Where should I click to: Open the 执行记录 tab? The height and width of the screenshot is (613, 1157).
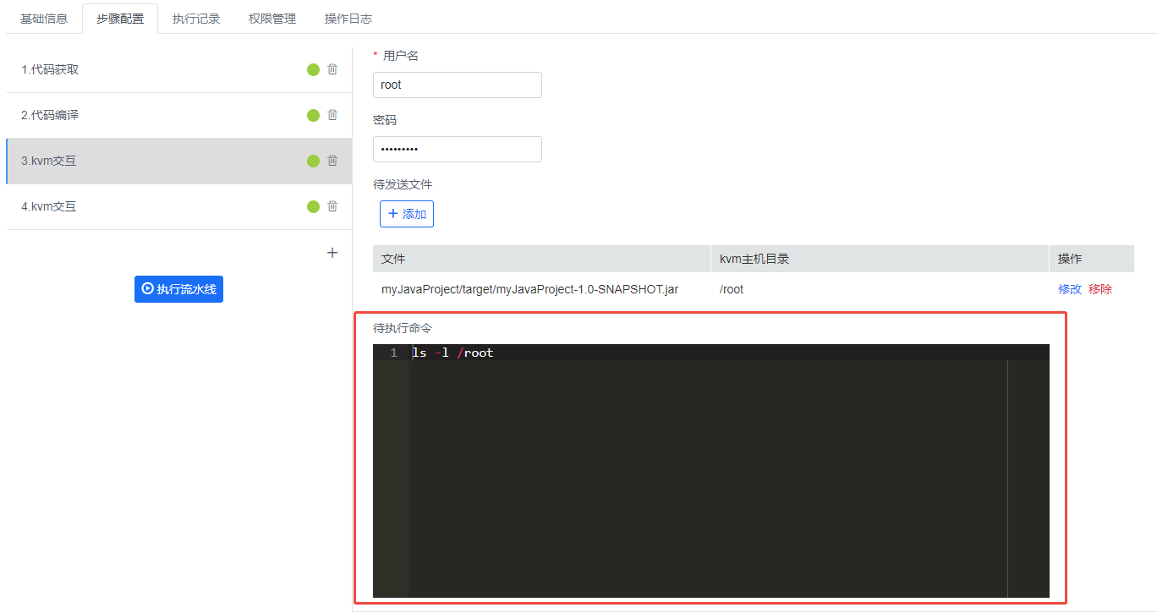click(196, 19)
